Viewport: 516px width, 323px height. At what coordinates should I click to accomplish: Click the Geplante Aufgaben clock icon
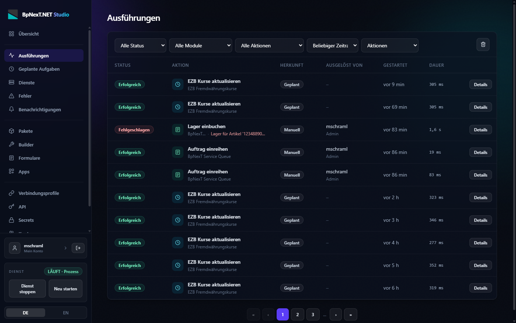(11, 69)
